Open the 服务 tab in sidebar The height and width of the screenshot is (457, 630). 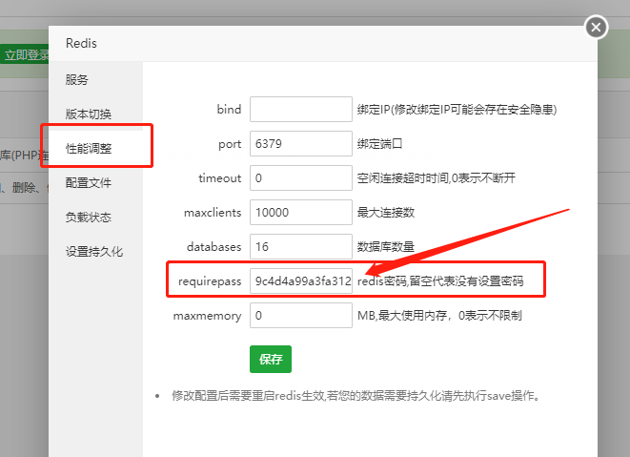click(x=77, y=79)
